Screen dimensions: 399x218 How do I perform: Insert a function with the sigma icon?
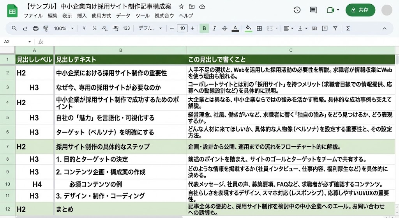[348, 28]
